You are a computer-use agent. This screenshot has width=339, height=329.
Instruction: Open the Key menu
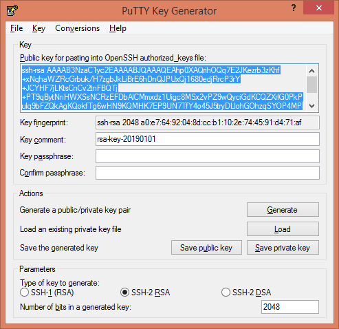[x=39, y=28]
